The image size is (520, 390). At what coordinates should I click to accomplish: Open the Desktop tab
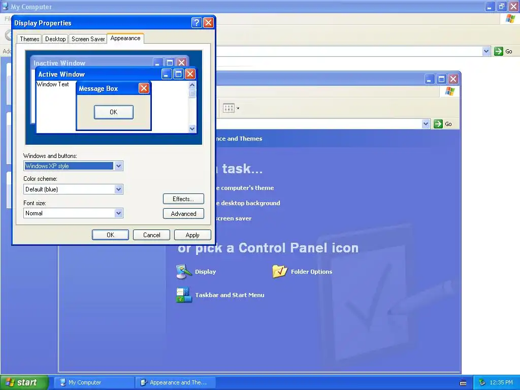55,39
